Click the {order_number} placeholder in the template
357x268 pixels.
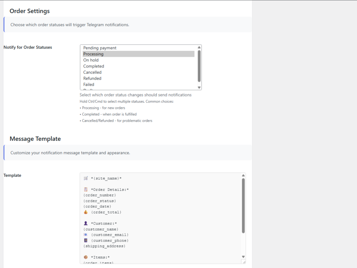tap(100, 195)
